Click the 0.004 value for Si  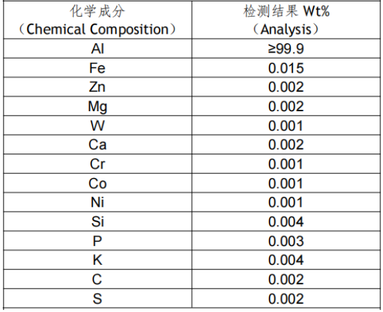pyautogui.click(x=286, y=222)
